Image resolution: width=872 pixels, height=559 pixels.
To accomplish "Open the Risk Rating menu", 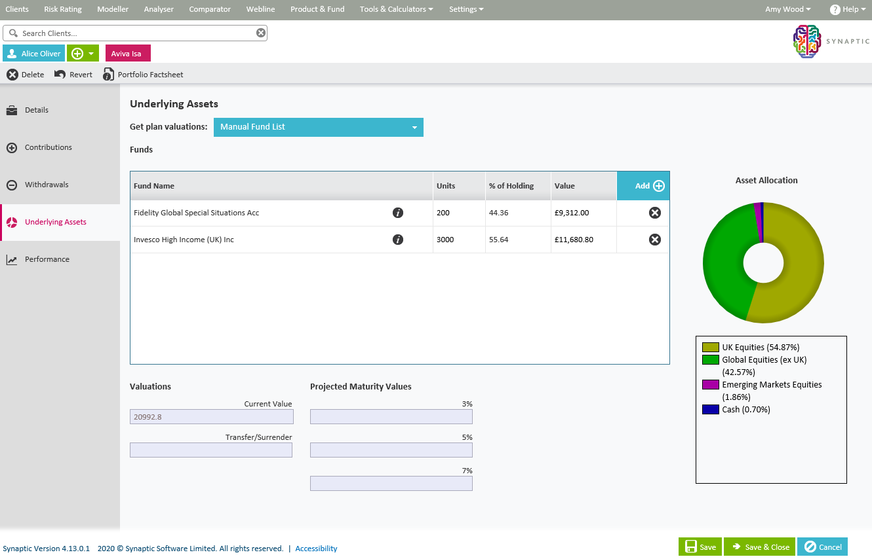I will click(63, 9).
